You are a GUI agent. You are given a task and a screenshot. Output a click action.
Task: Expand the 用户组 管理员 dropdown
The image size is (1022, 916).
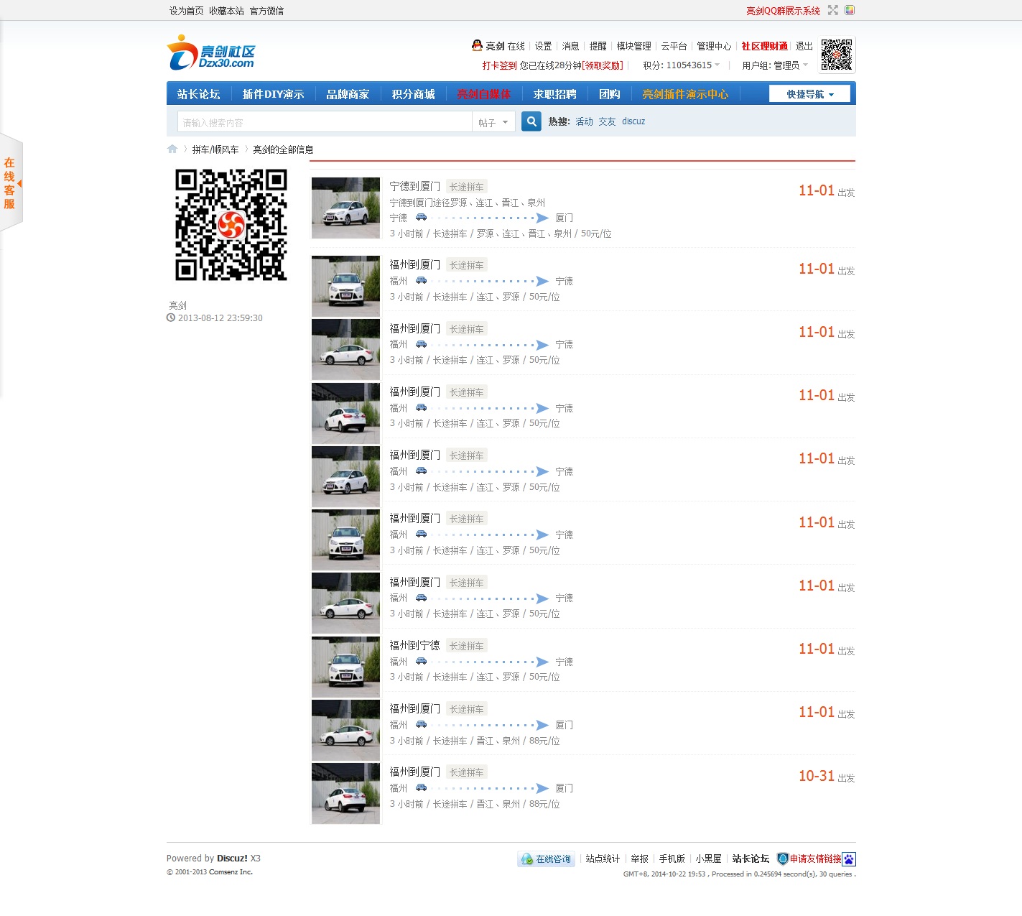click(x=775, y=65)
